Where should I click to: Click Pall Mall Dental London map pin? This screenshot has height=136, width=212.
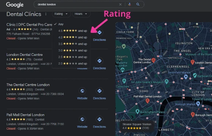pyautogui.click(x=148, y=101)
